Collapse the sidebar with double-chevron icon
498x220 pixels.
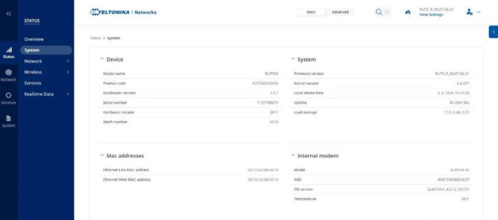click(9, 13)
